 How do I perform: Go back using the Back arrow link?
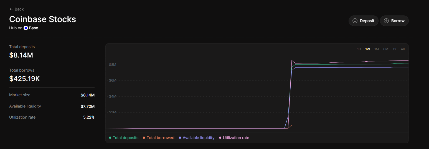[17, 9]
